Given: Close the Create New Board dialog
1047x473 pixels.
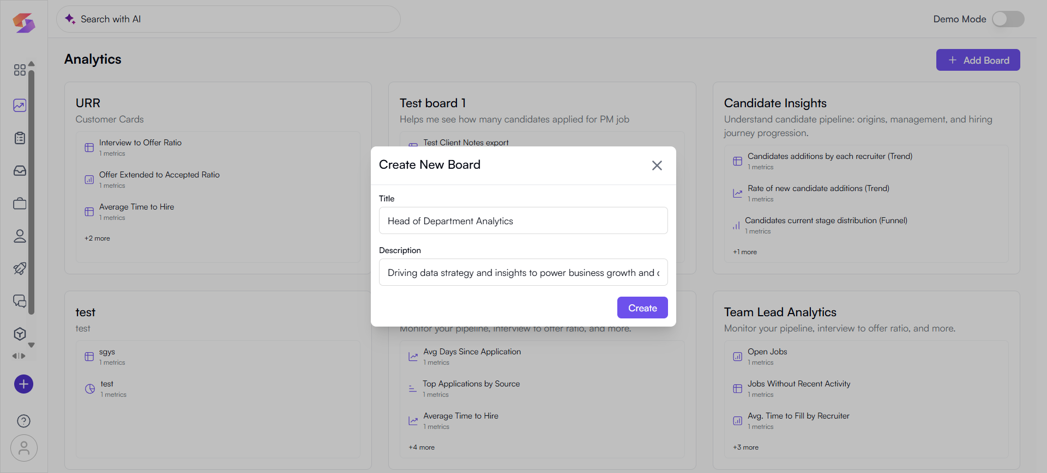Looking at the screenshot, I should tap(657, 165).
